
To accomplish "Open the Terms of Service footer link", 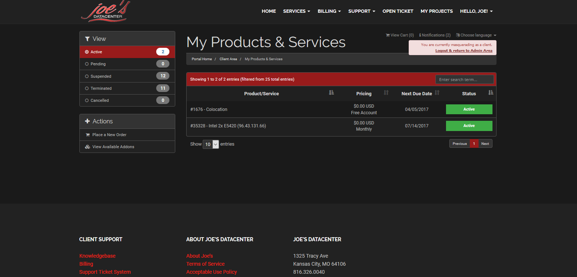I will [205, 264].
